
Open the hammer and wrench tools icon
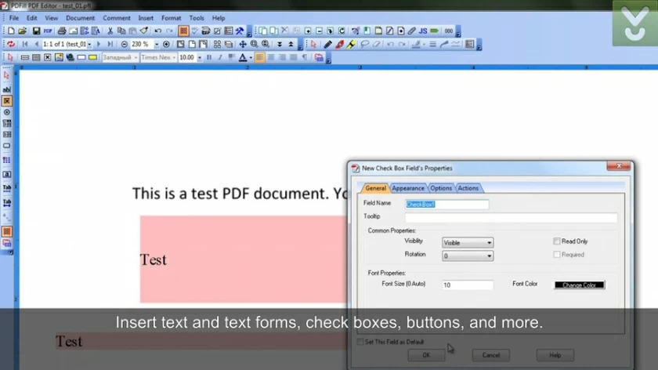coord(240,31)
